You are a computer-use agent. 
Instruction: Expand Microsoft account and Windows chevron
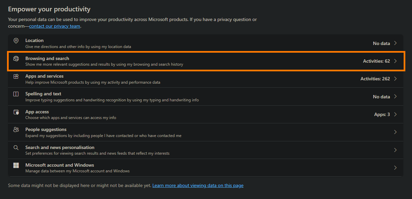tap(395, 168)
